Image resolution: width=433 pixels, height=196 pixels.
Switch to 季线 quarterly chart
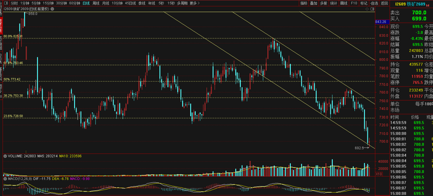tap(142, 3)
